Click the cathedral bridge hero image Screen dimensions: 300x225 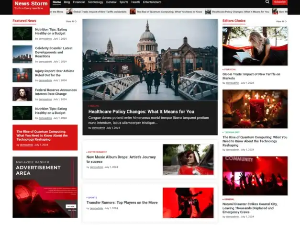click(150, 59)
